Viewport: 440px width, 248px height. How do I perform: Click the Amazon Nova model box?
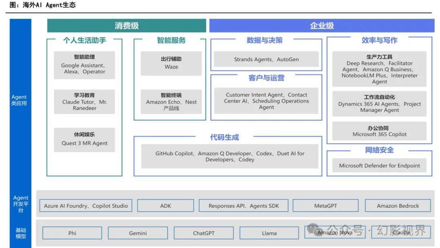335,232
